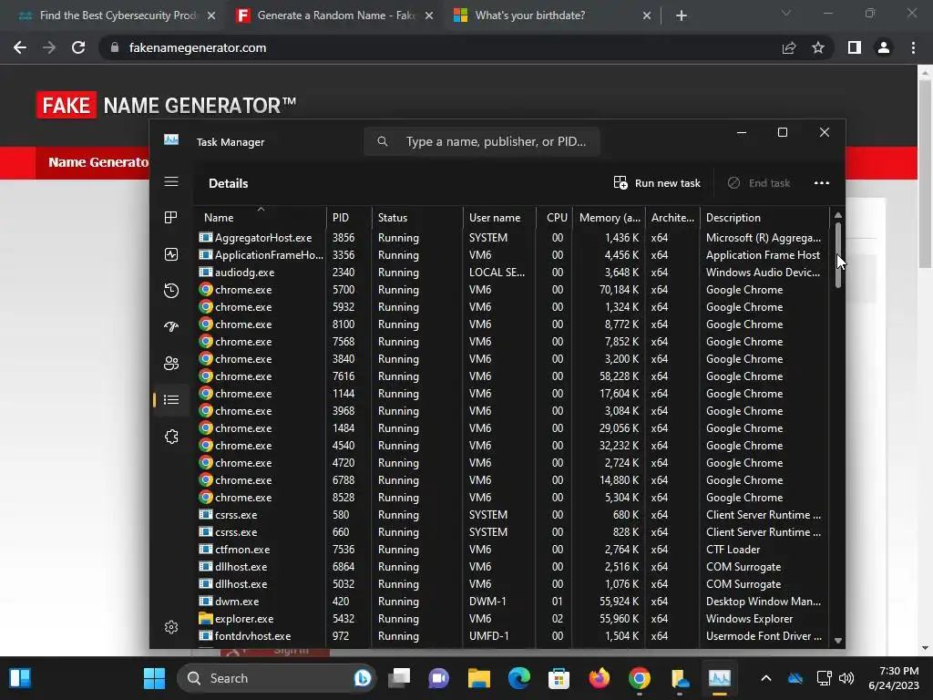
Task: Sort by the Description column header
Action: (x=764, y=217)
